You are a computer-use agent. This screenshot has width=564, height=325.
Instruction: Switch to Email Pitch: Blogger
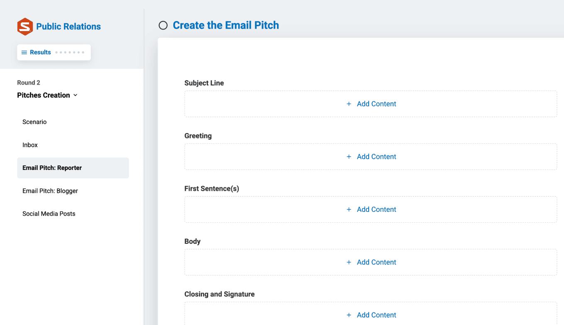coord(50,191)
